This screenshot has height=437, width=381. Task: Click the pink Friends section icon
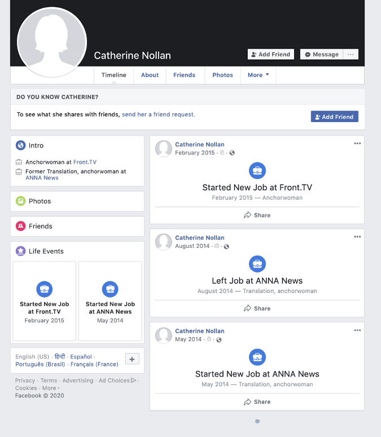coord(21,226)
